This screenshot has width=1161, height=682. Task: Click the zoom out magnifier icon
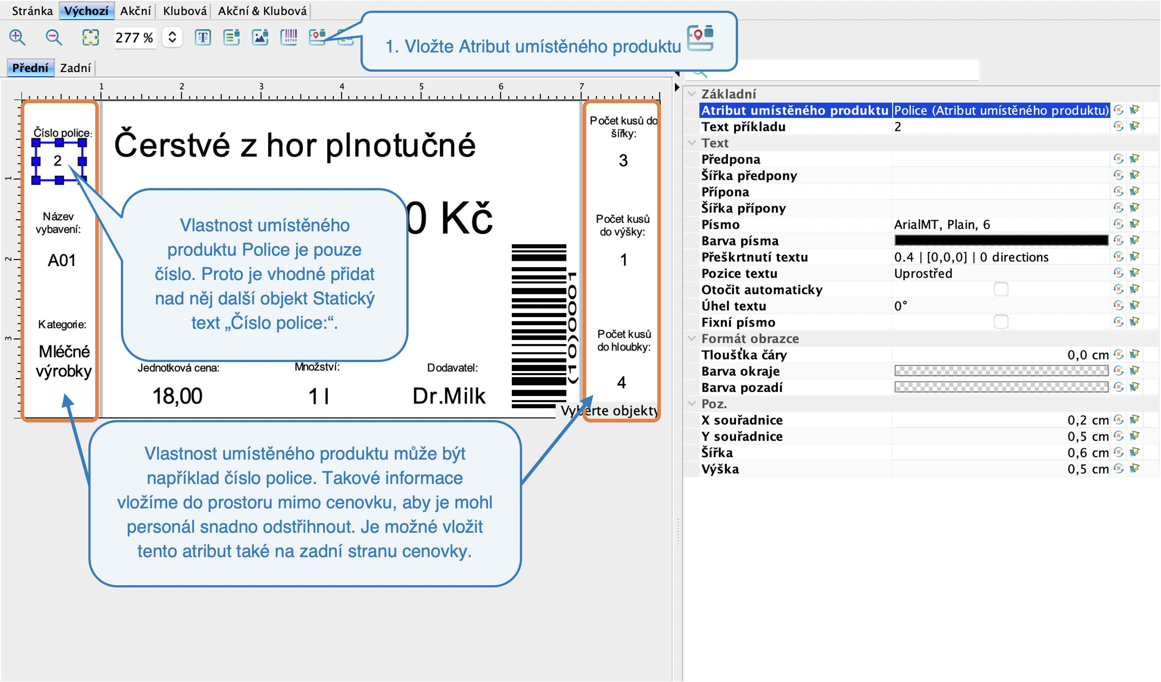(x=54, y=37)
